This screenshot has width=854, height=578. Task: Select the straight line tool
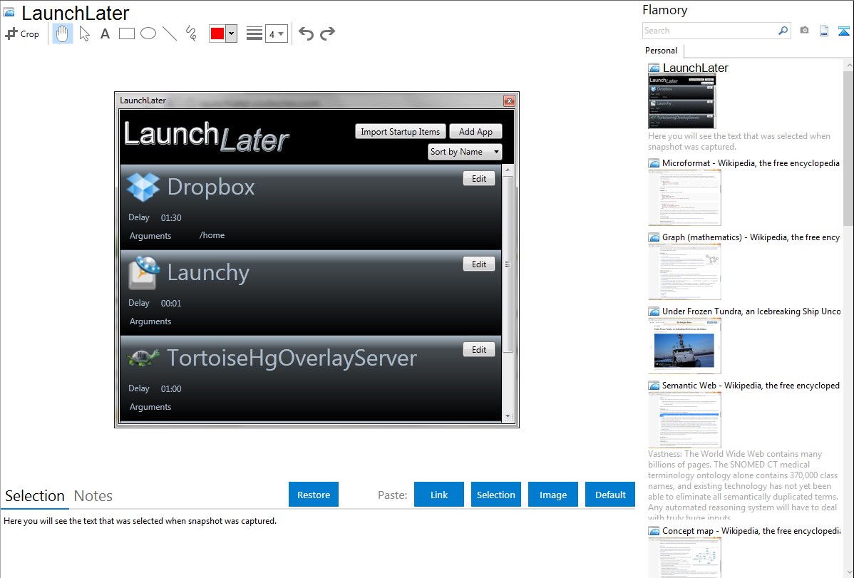170,33
